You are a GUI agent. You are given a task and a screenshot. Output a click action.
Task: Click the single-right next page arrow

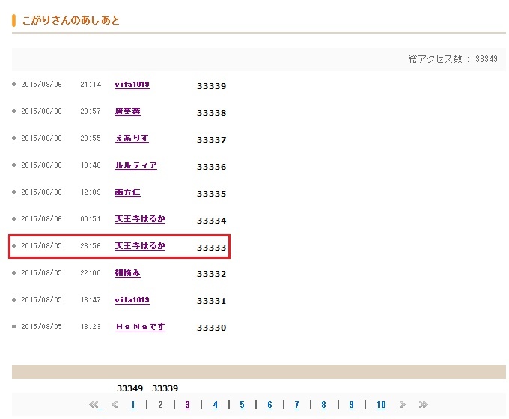tap(402, 405)
